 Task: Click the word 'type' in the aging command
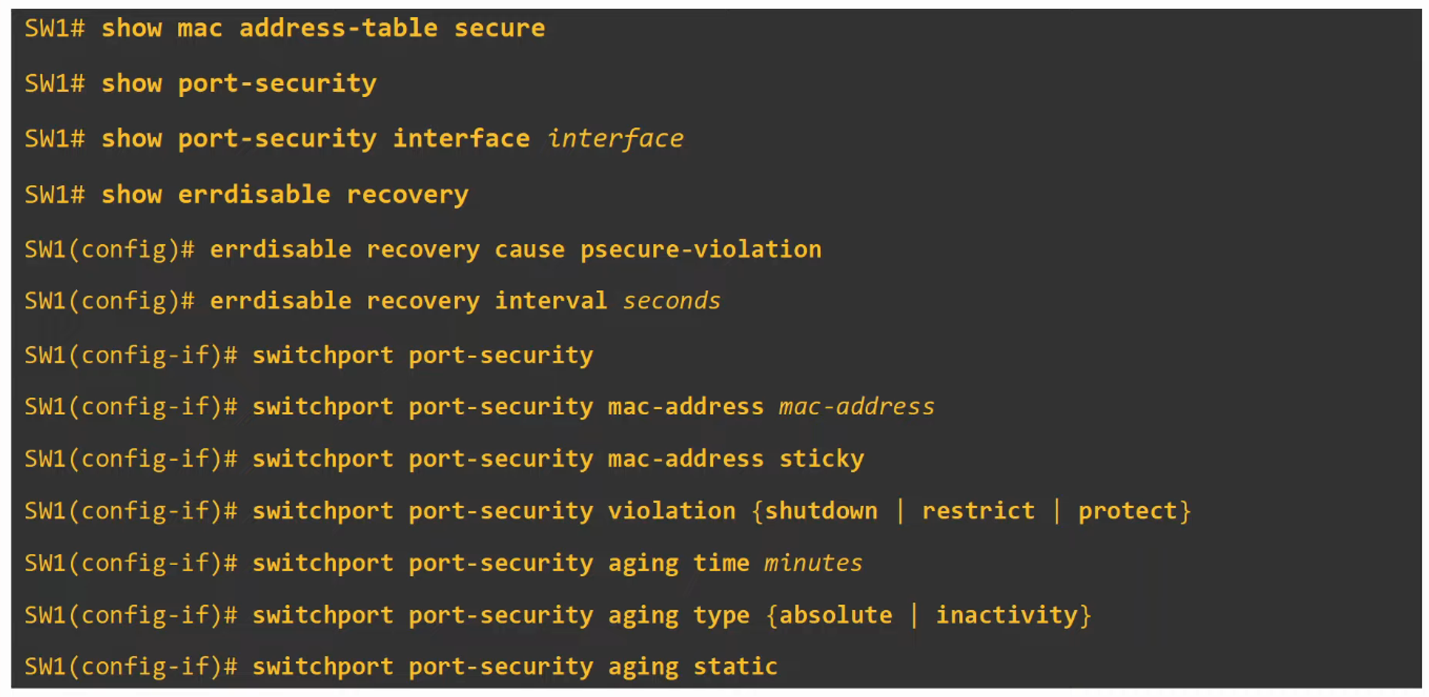(721, 615)
